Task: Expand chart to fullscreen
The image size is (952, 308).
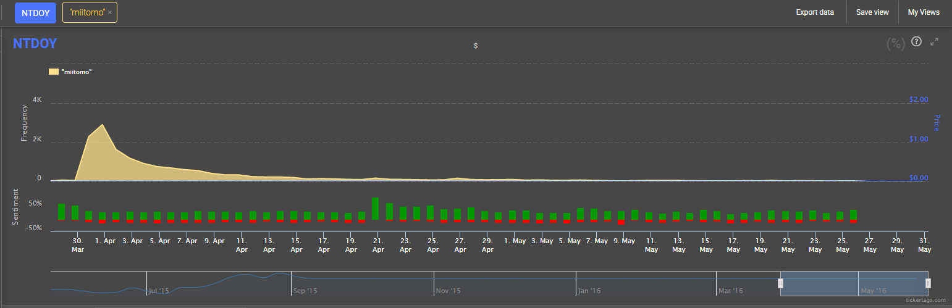Action: [x=934, y=41]
